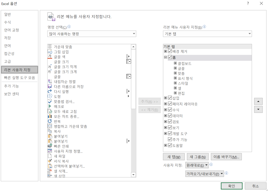Open the 일반 options category
This screenshot has width=268, height=191.
(x=19, y=14)
